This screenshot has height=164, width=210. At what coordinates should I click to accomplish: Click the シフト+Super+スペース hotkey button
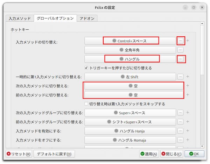(130, 122)
